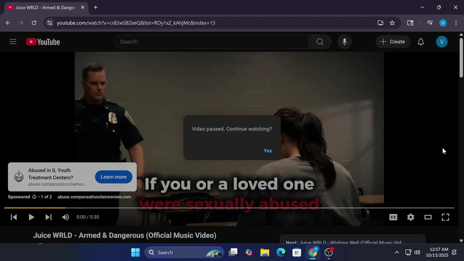The height and width of the screenshot is (261, 464).
Task: Open the YouTube guide hamburger menu
Action: tap(13, 42)
